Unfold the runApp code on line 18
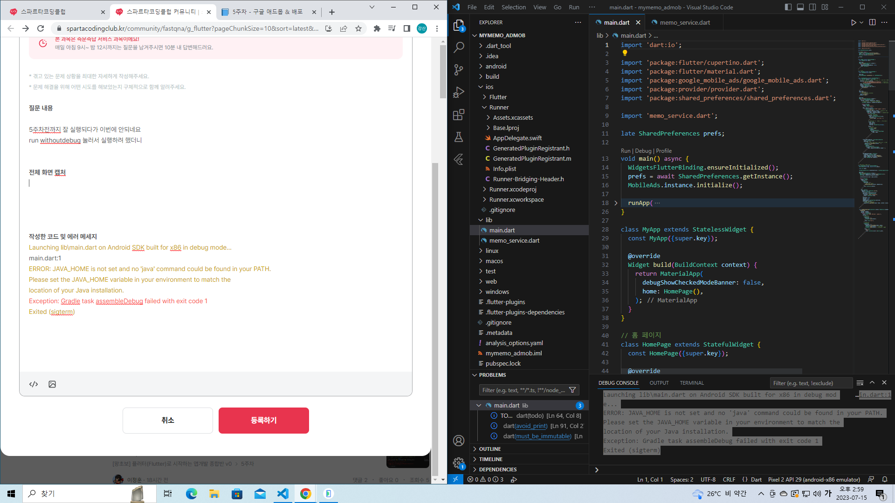Viewport: 895px width, 503px height. click(616, 203)
